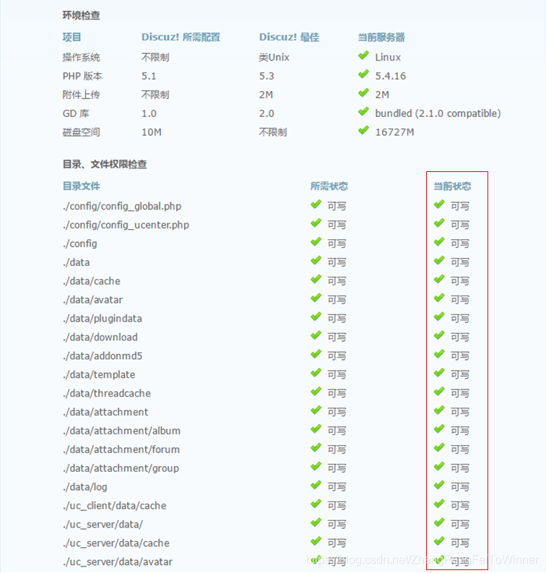546x573 pixels.
Task: Select the ./data/attachment/group path
Action: tap(121, 468)
